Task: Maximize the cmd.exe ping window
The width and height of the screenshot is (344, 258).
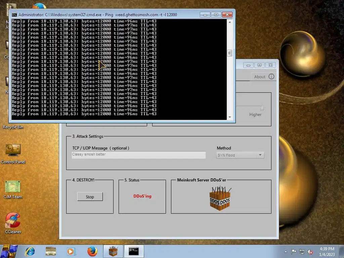Action: point(216,15)
